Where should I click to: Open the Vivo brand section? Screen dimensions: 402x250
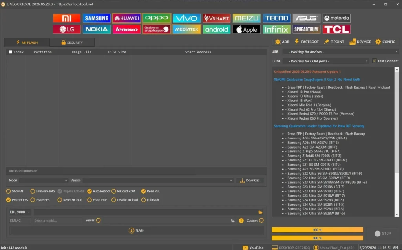click(x=186, y=18)
